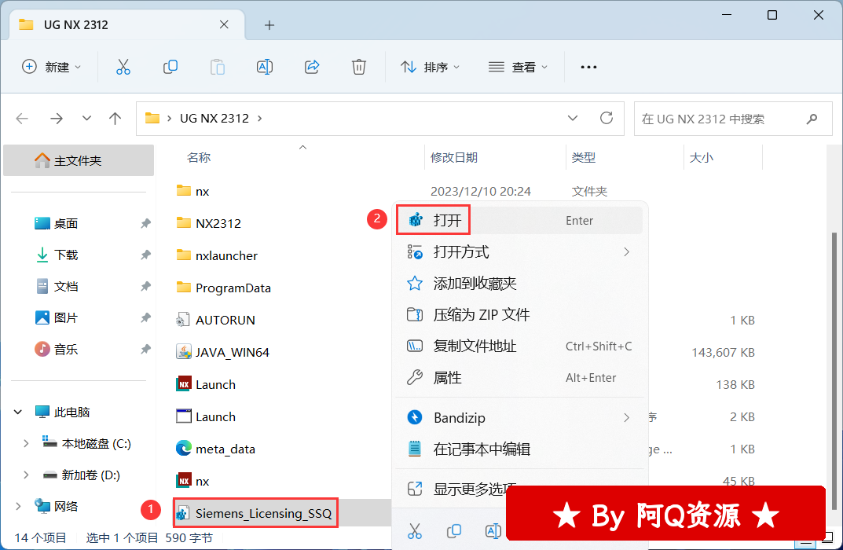Select the meta_data Edge file
This screenshot has height=550, width=843.
click(x=215, y=449)
